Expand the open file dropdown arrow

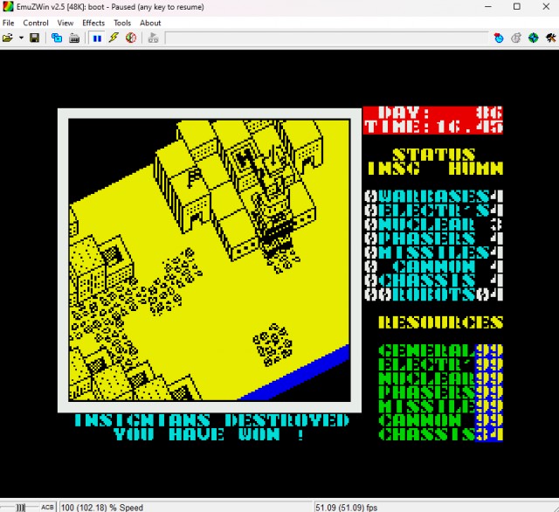pos(19,38)
